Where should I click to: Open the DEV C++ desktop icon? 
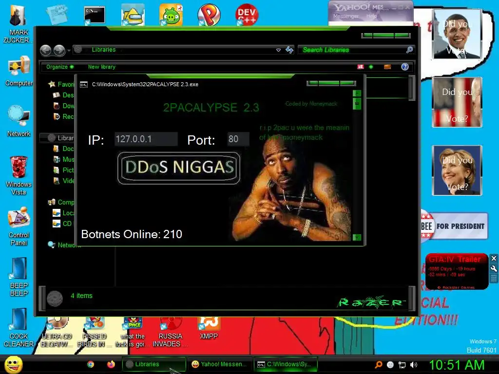pos(247,15)
